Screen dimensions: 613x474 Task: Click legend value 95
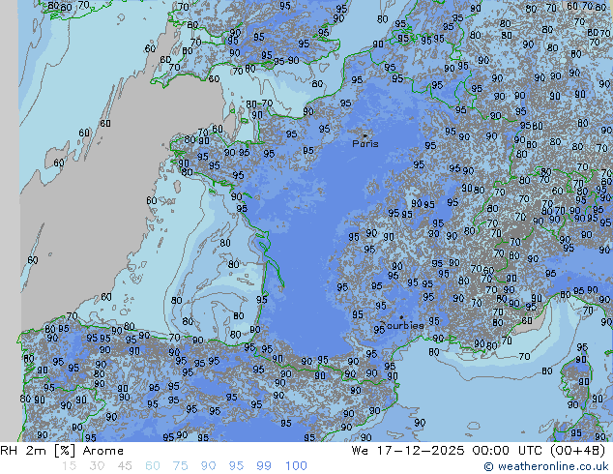[x=236, y=466]
